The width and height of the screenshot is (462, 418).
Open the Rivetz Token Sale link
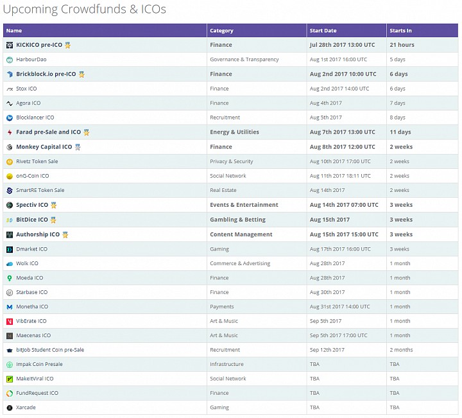[x=37, y=161]
